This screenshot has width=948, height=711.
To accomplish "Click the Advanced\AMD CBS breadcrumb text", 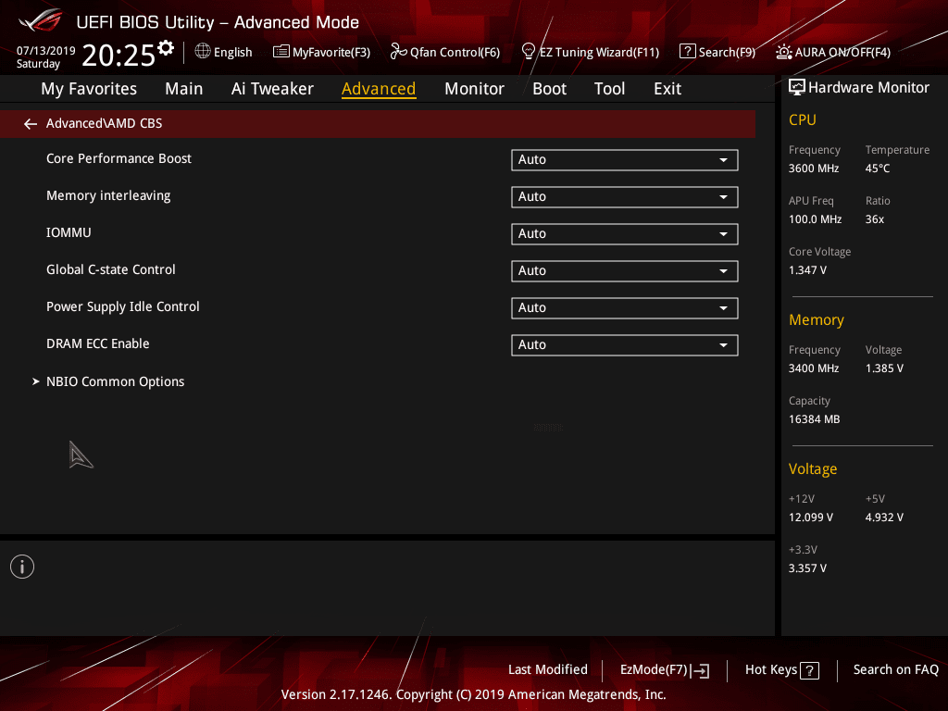I will pyautogui.click(x=104, y=123).
